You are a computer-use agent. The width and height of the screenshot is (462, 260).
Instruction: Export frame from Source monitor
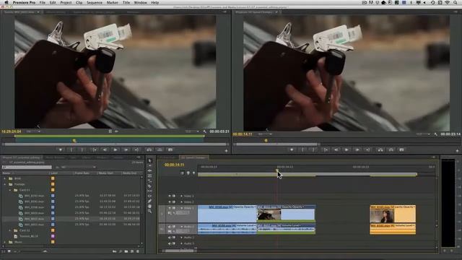pyautogui.click(x=170, y=149)
